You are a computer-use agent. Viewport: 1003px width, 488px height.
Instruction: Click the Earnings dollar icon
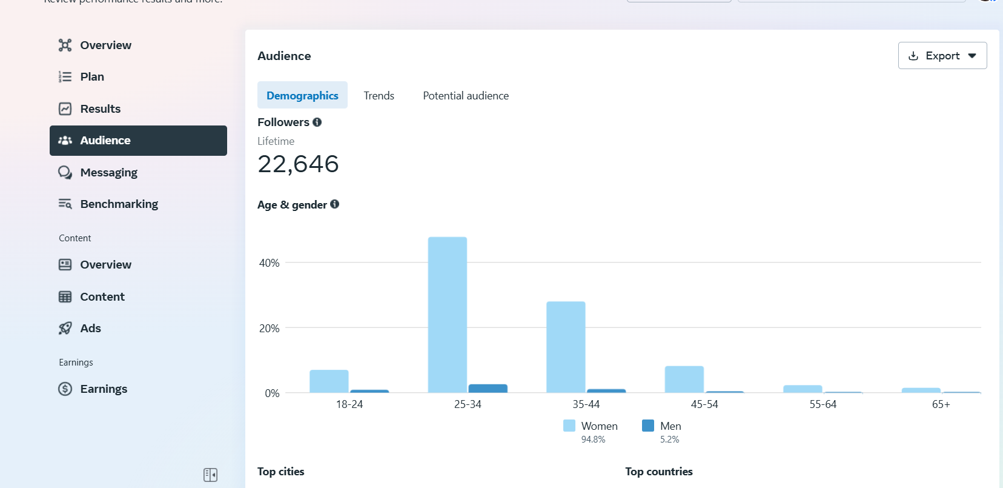(65, 389)
